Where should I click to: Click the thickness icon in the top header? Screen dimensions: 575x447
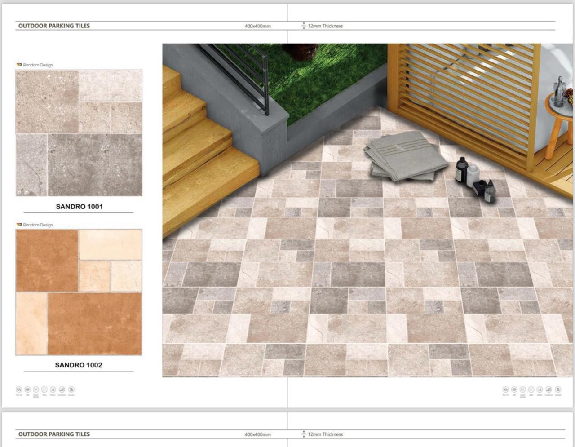[304, 26]
